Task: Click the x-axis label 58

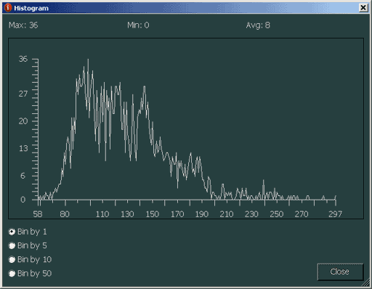Action: pos(38,214)
